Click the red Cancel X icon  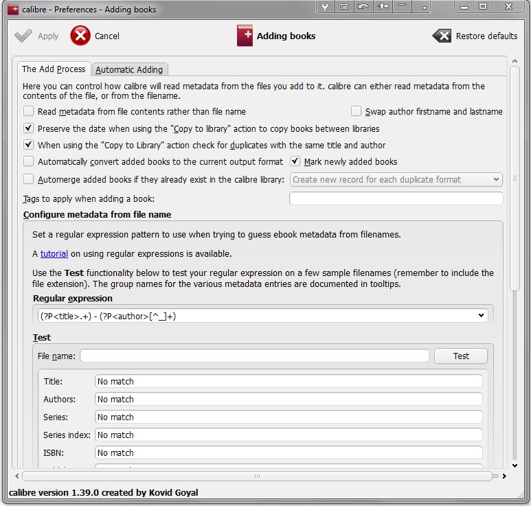[80, 36]
